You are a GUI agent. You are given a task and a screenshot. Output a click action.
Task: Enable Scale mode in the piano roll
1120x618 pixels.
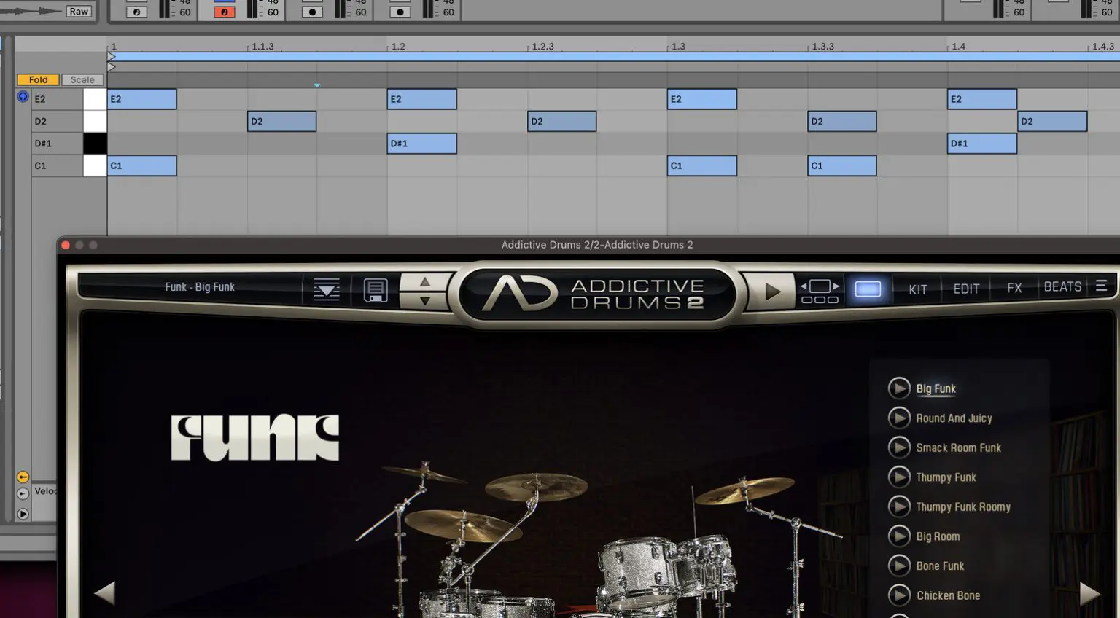coord(82,79)
